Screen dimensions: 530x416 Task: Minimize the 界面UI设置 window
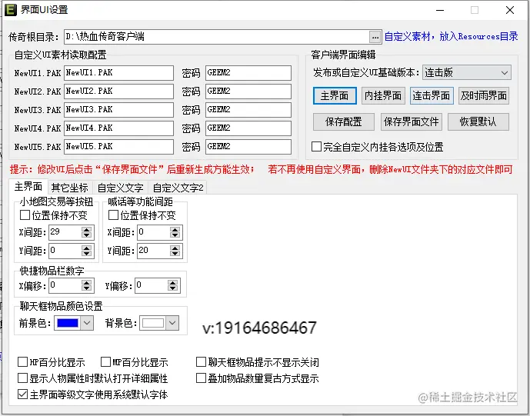click(440, 10)
